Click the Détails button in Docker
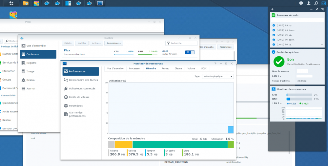The height and width of the screenshot is (166, 328). 68,43
